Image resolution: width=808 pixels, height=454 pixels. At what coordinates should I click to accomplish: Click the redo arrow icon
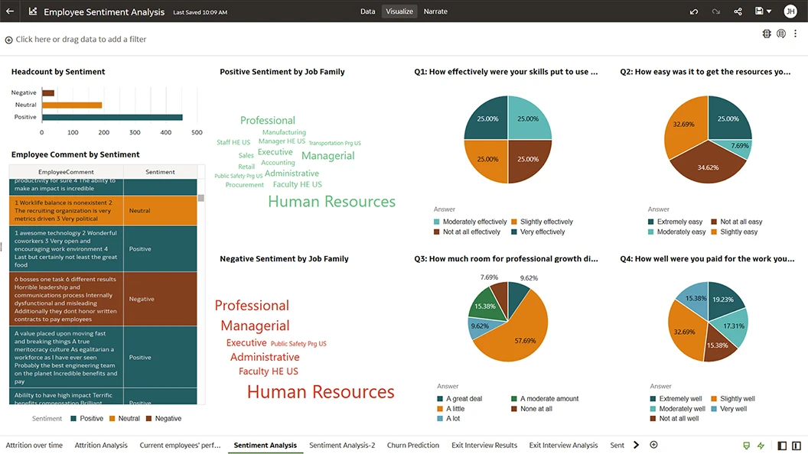pos(716,11)
